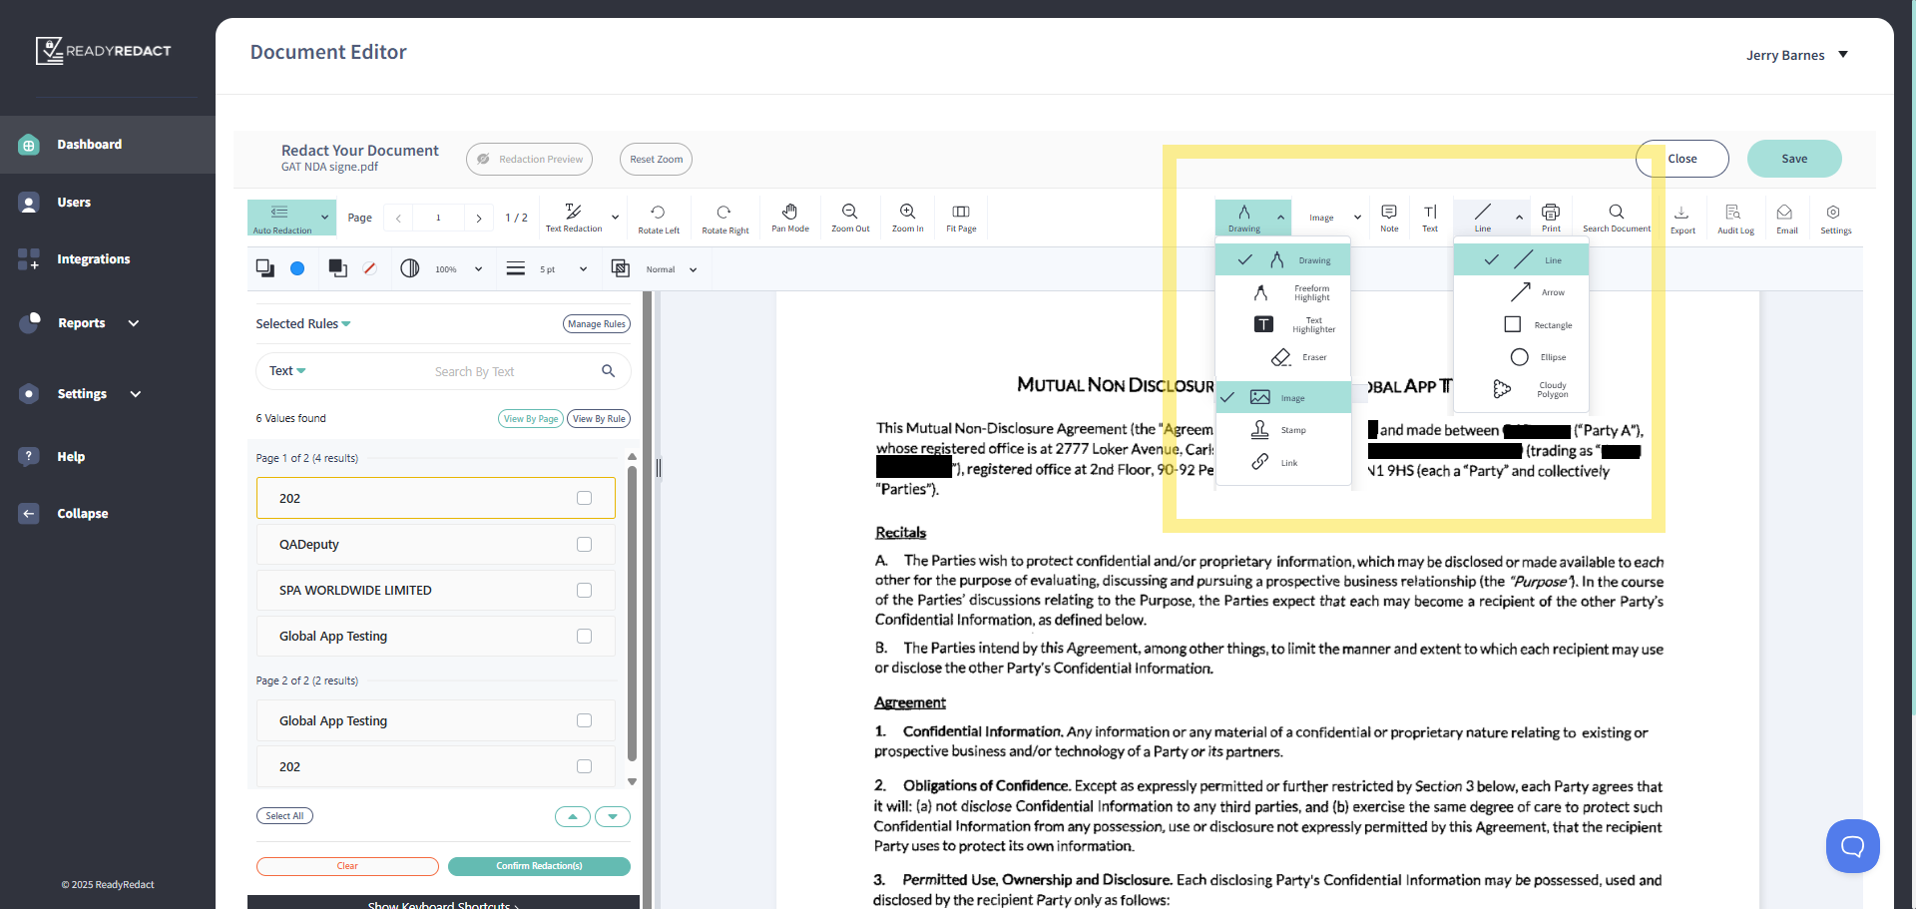The height and width of the screenshot is (909, 1916).
Task: Click Confirm Redaction(s) button
Action: click(539, 866)
